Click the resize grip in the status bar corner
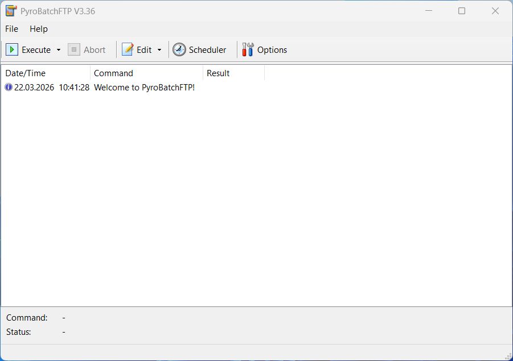Screen dimensions: 513x361 [508, 356]
